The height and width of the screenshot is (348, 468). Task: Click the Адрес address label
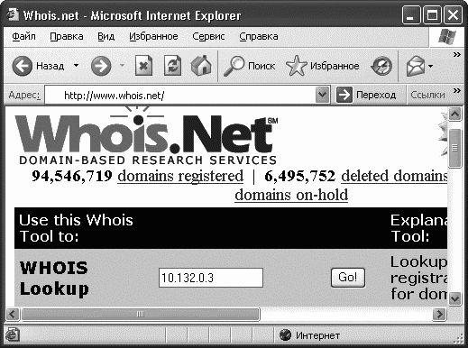coord(24,95)
